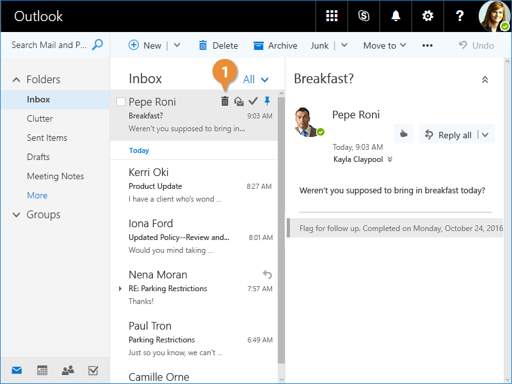Open Skype from the header
This screenshot has width=512, height=384.
[364, 16]
